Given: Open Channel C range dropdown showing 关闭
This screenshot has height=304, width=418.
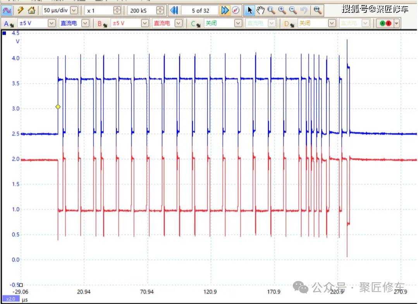Looking at the screenshot, I should tap(238, 23).
